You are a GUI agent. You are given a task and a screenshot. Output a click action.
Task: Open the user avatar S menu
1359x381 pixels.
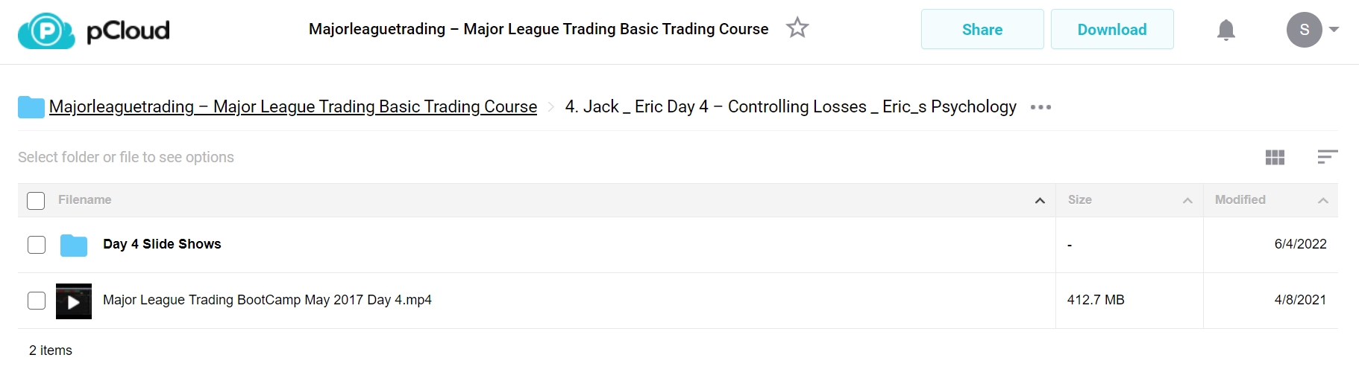point(1305,30)
